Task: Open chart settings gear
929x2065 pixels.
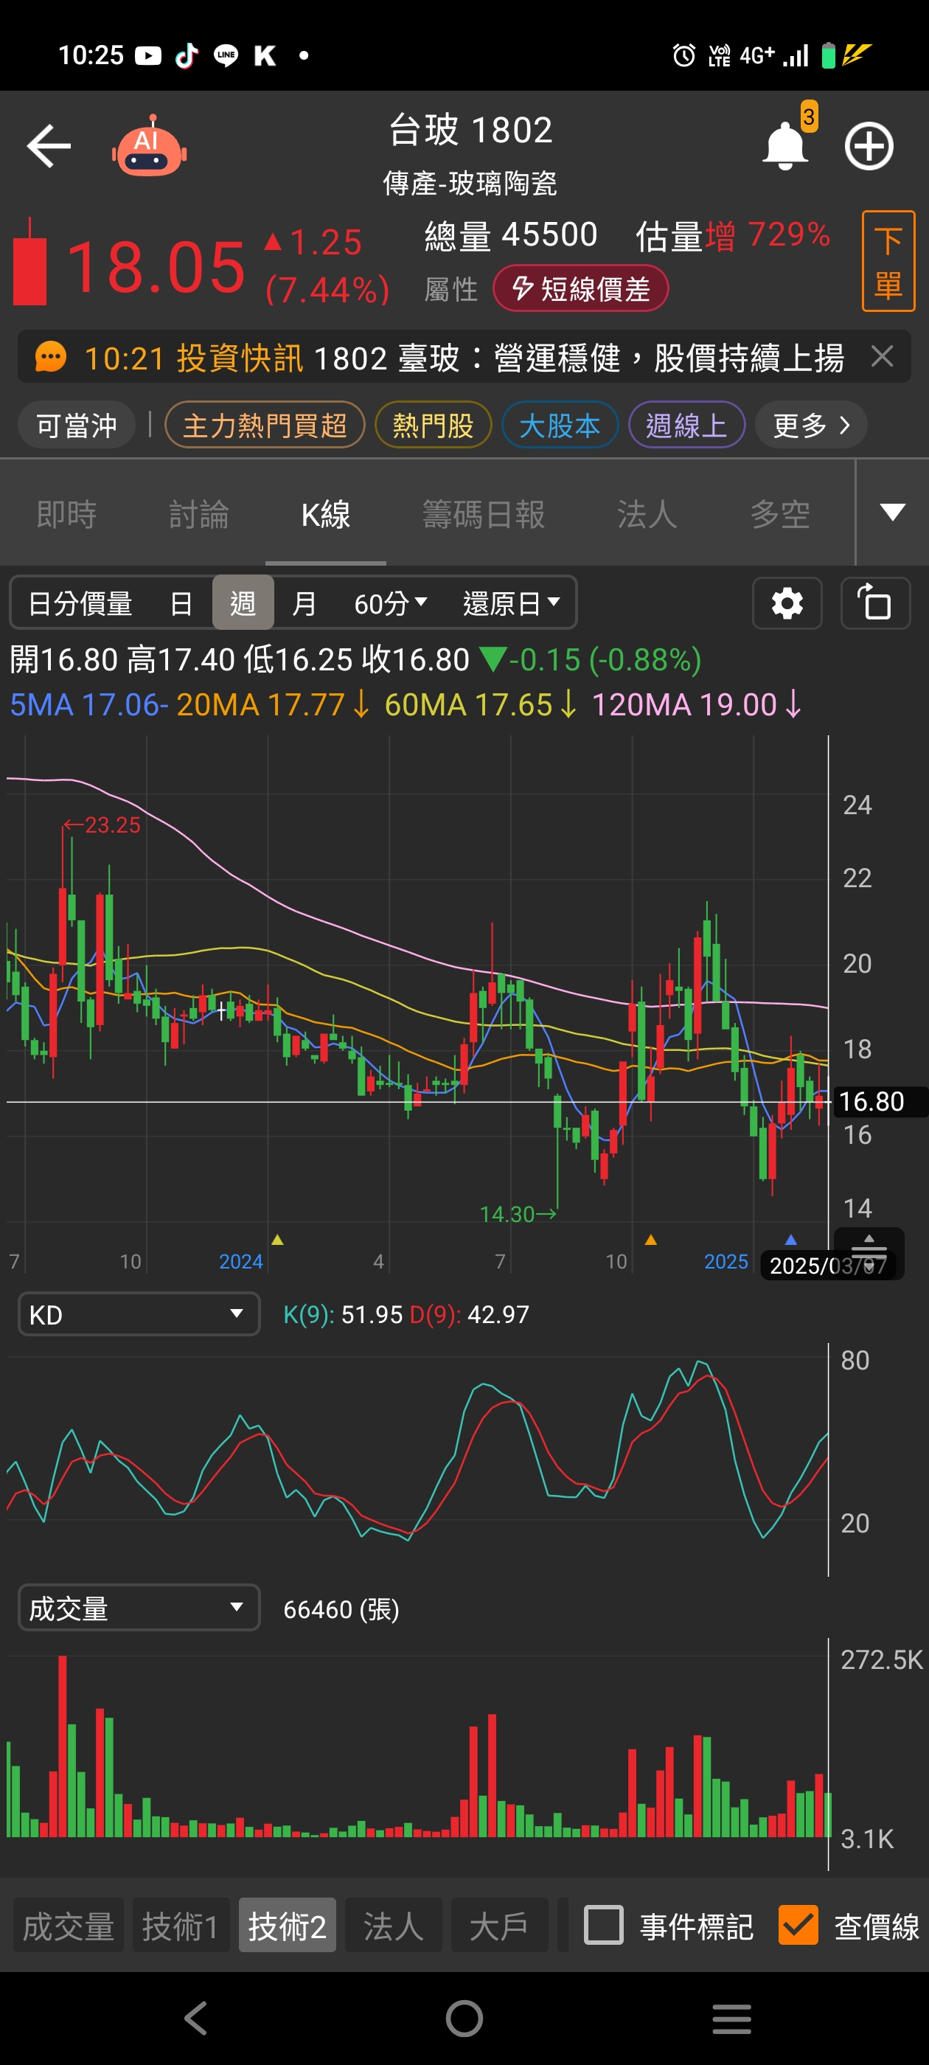Action: pyautogui.click(x=787, y=603)
